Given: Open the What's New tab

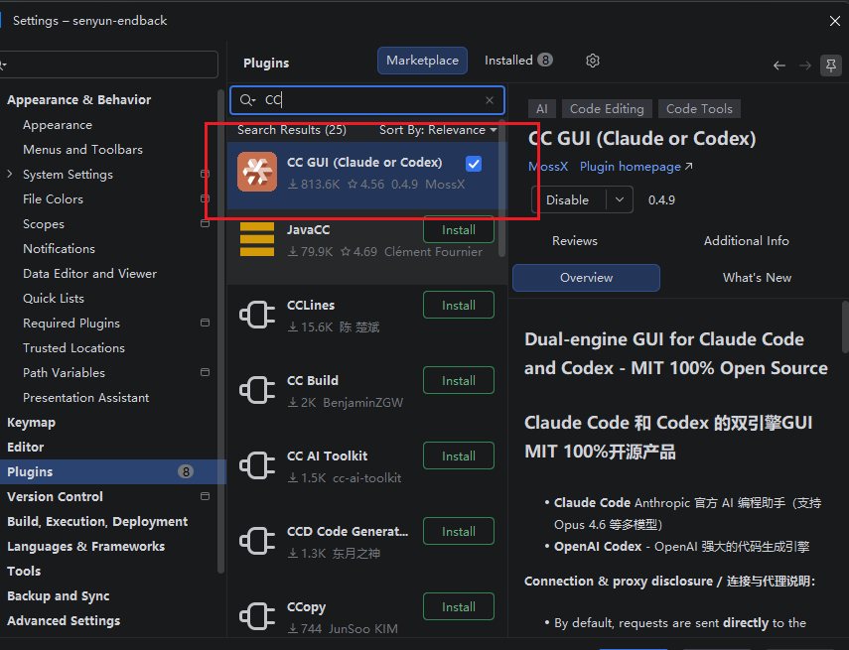Looking at the screenshot, I should coord(757,278).
